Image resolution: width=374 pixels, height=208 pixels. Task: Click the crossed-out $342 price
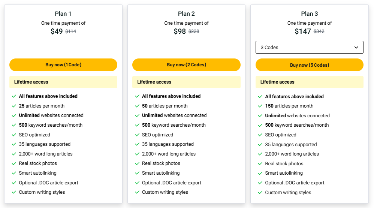pyautogui.click(x=319, y=31)
